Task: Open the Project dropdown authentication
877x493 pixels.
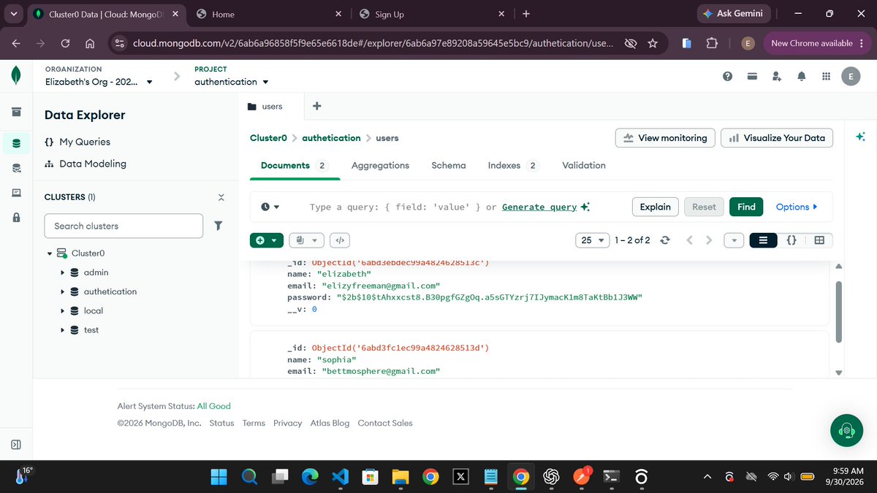Action: coord(232,82)
